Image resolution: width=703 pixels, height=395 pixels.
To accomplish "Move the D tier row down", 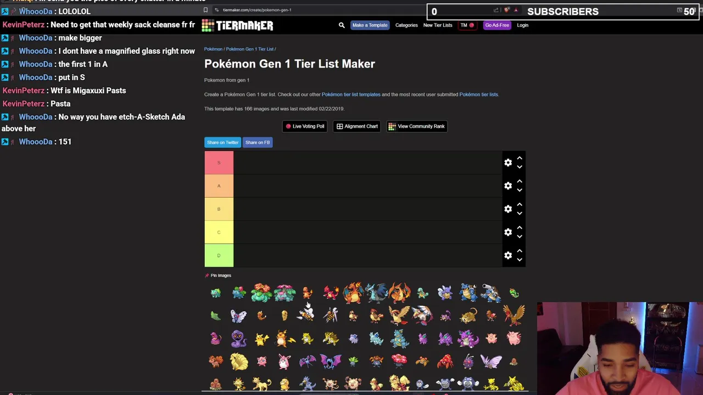I will pos(519,259).
